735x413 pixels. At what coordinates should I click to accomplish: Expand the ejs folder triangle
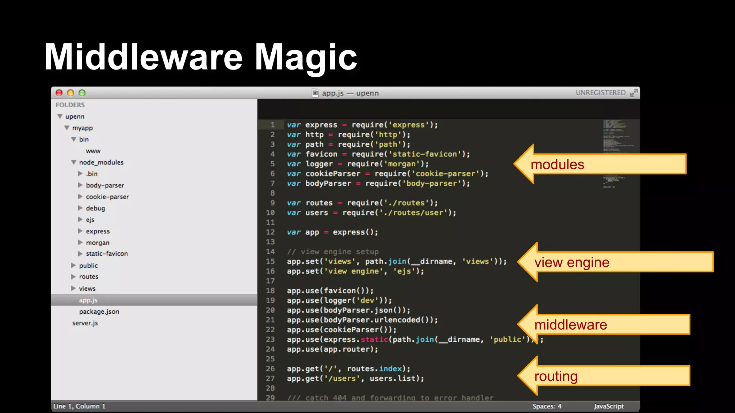[x=80, y=219]
